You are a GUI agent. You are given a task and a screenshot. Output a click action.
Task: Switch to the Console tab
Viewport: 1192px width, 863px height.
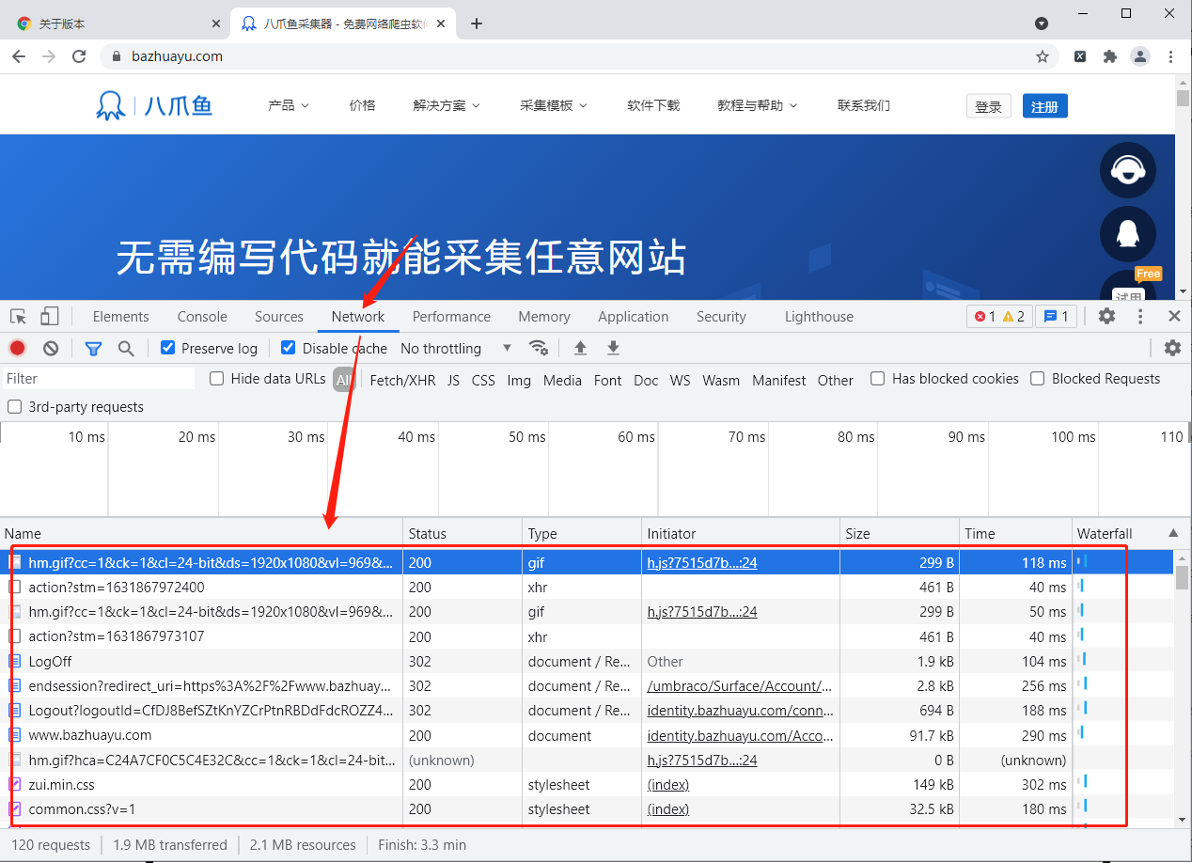click(x=202, y=317)
